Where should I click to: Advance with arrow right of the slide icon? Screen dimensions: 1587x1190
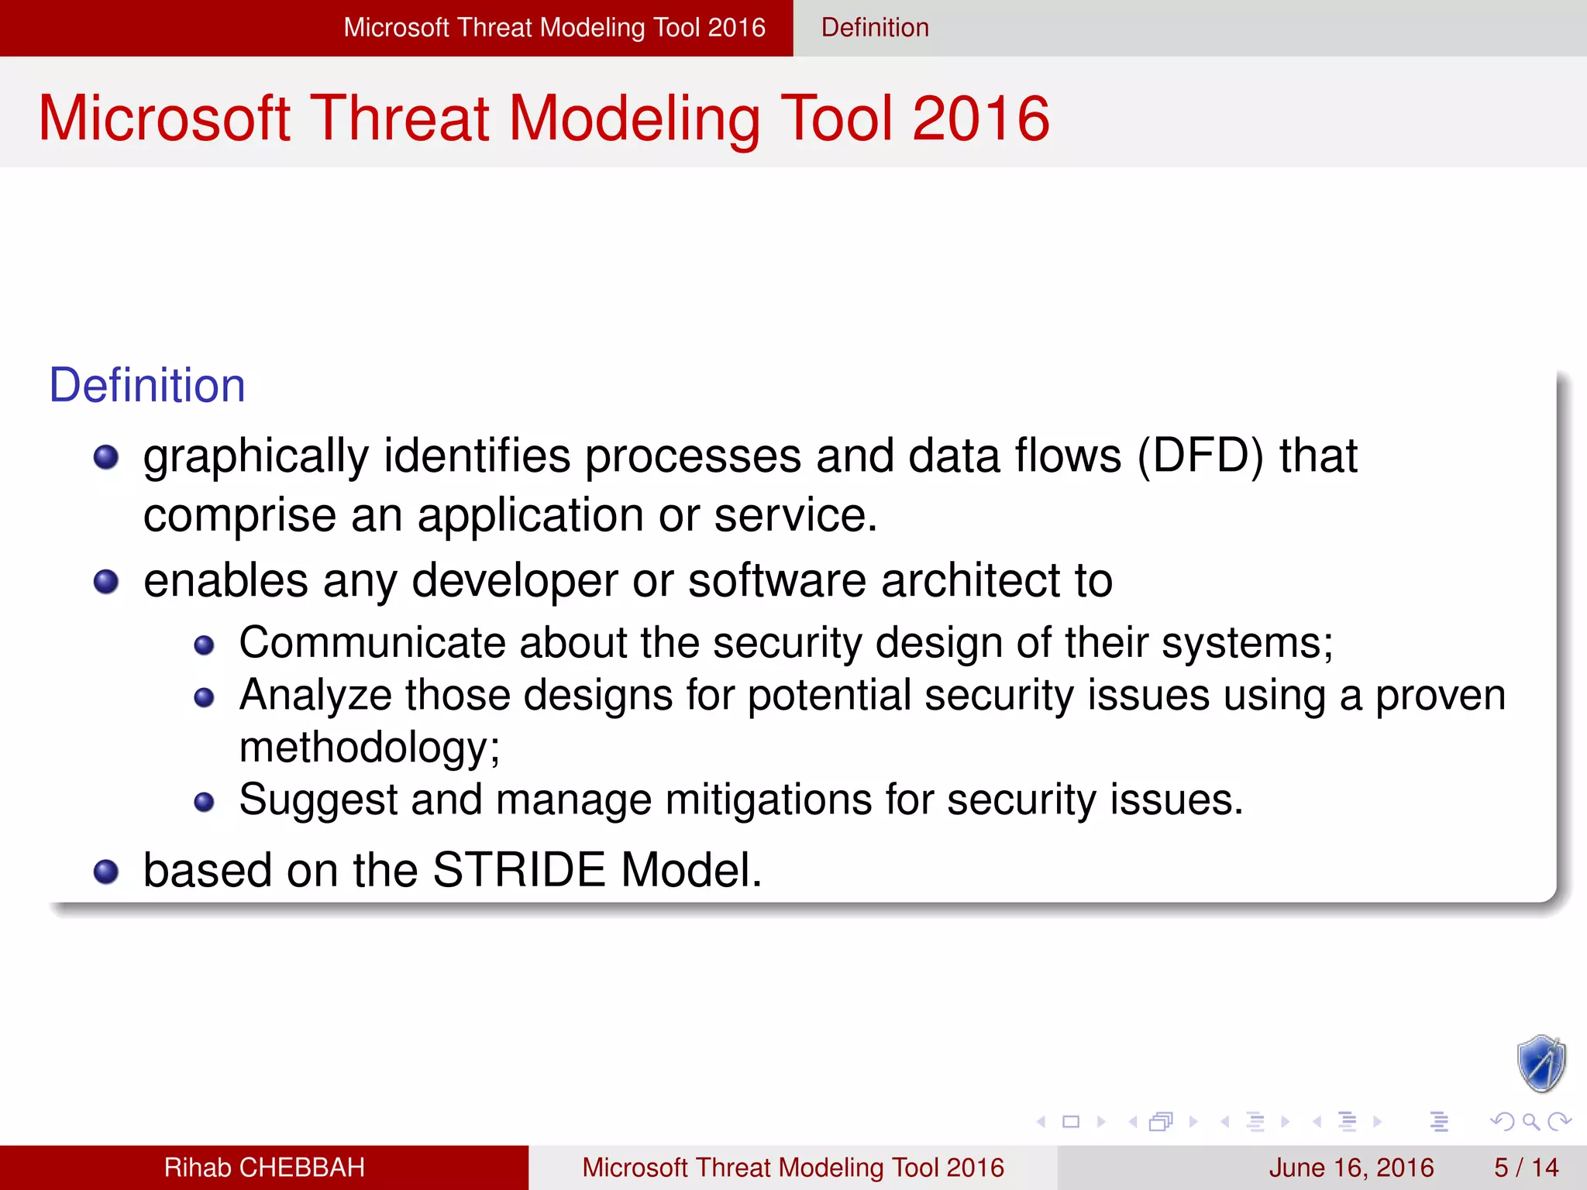pos(1101,1121)
